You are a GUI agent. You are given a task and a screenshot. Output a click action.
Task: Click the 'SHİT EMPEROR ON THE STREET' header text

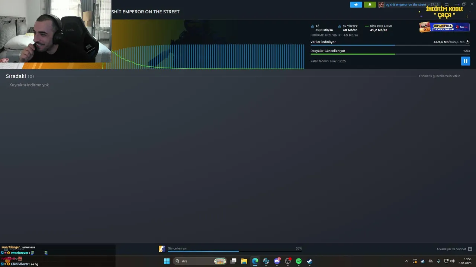[145, 12]
